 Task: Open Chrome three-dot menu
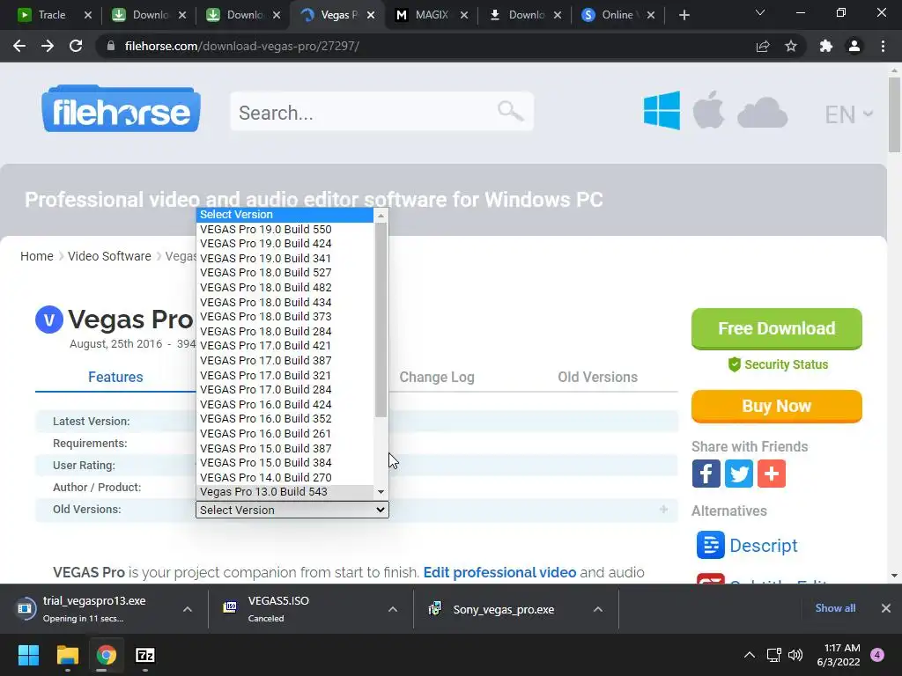[883, 46]
